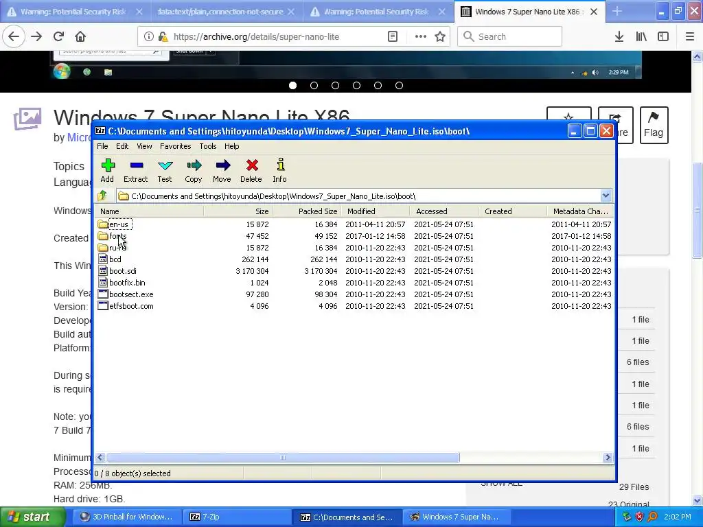
Task: Open the Firefox library icon
Action: [641, 37]
